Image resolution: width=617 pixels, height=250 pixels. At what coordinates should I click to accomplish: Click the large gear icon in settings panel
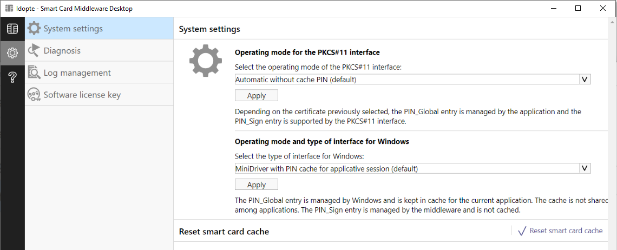click(x=206, y=60)
